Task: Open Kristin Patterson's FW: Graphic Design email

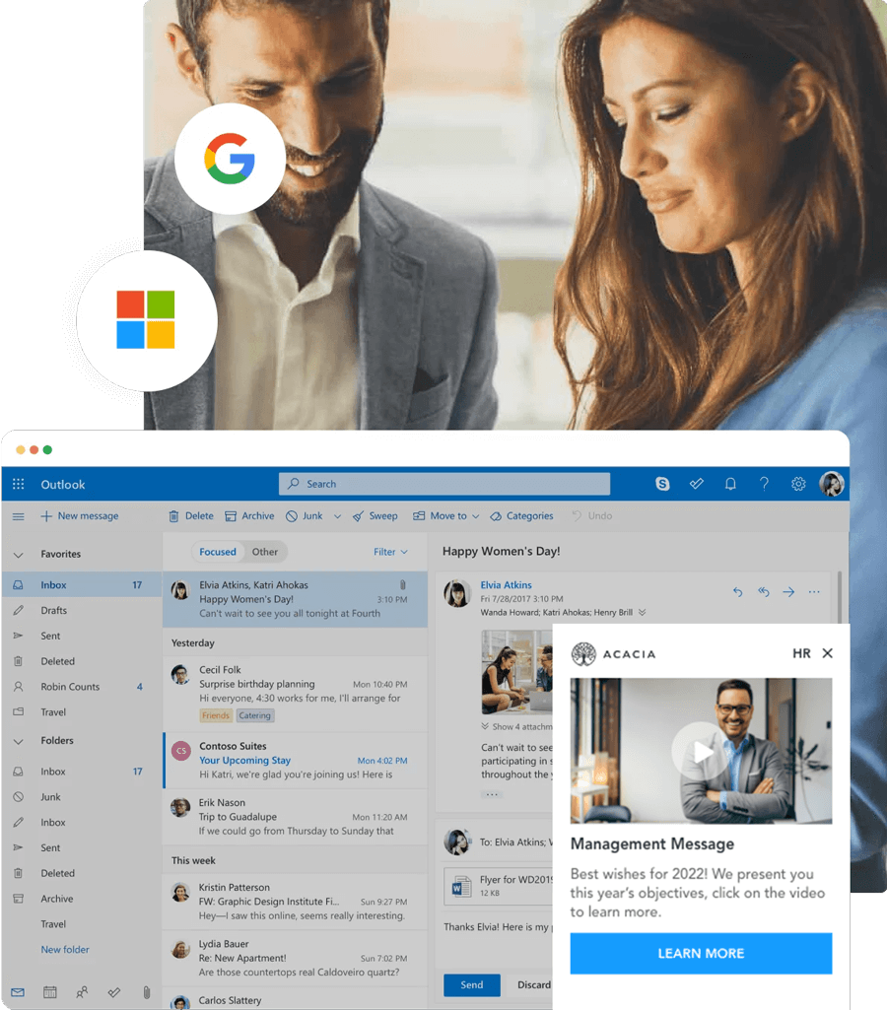Action: tap(295, 902)
